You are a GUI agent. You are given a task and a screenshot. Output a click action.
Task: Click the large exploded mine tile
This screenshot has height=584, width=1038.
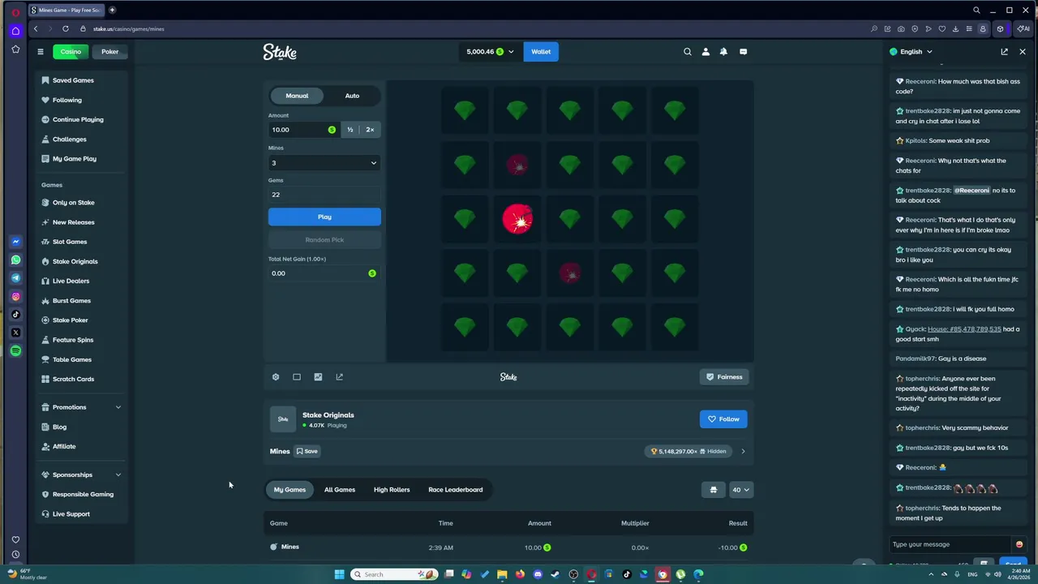click(517, 219)
